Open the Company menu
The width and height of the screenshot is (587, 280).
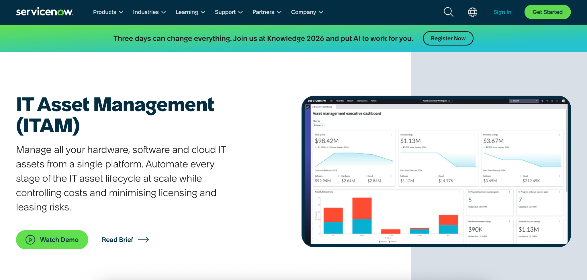coord(307,12)
